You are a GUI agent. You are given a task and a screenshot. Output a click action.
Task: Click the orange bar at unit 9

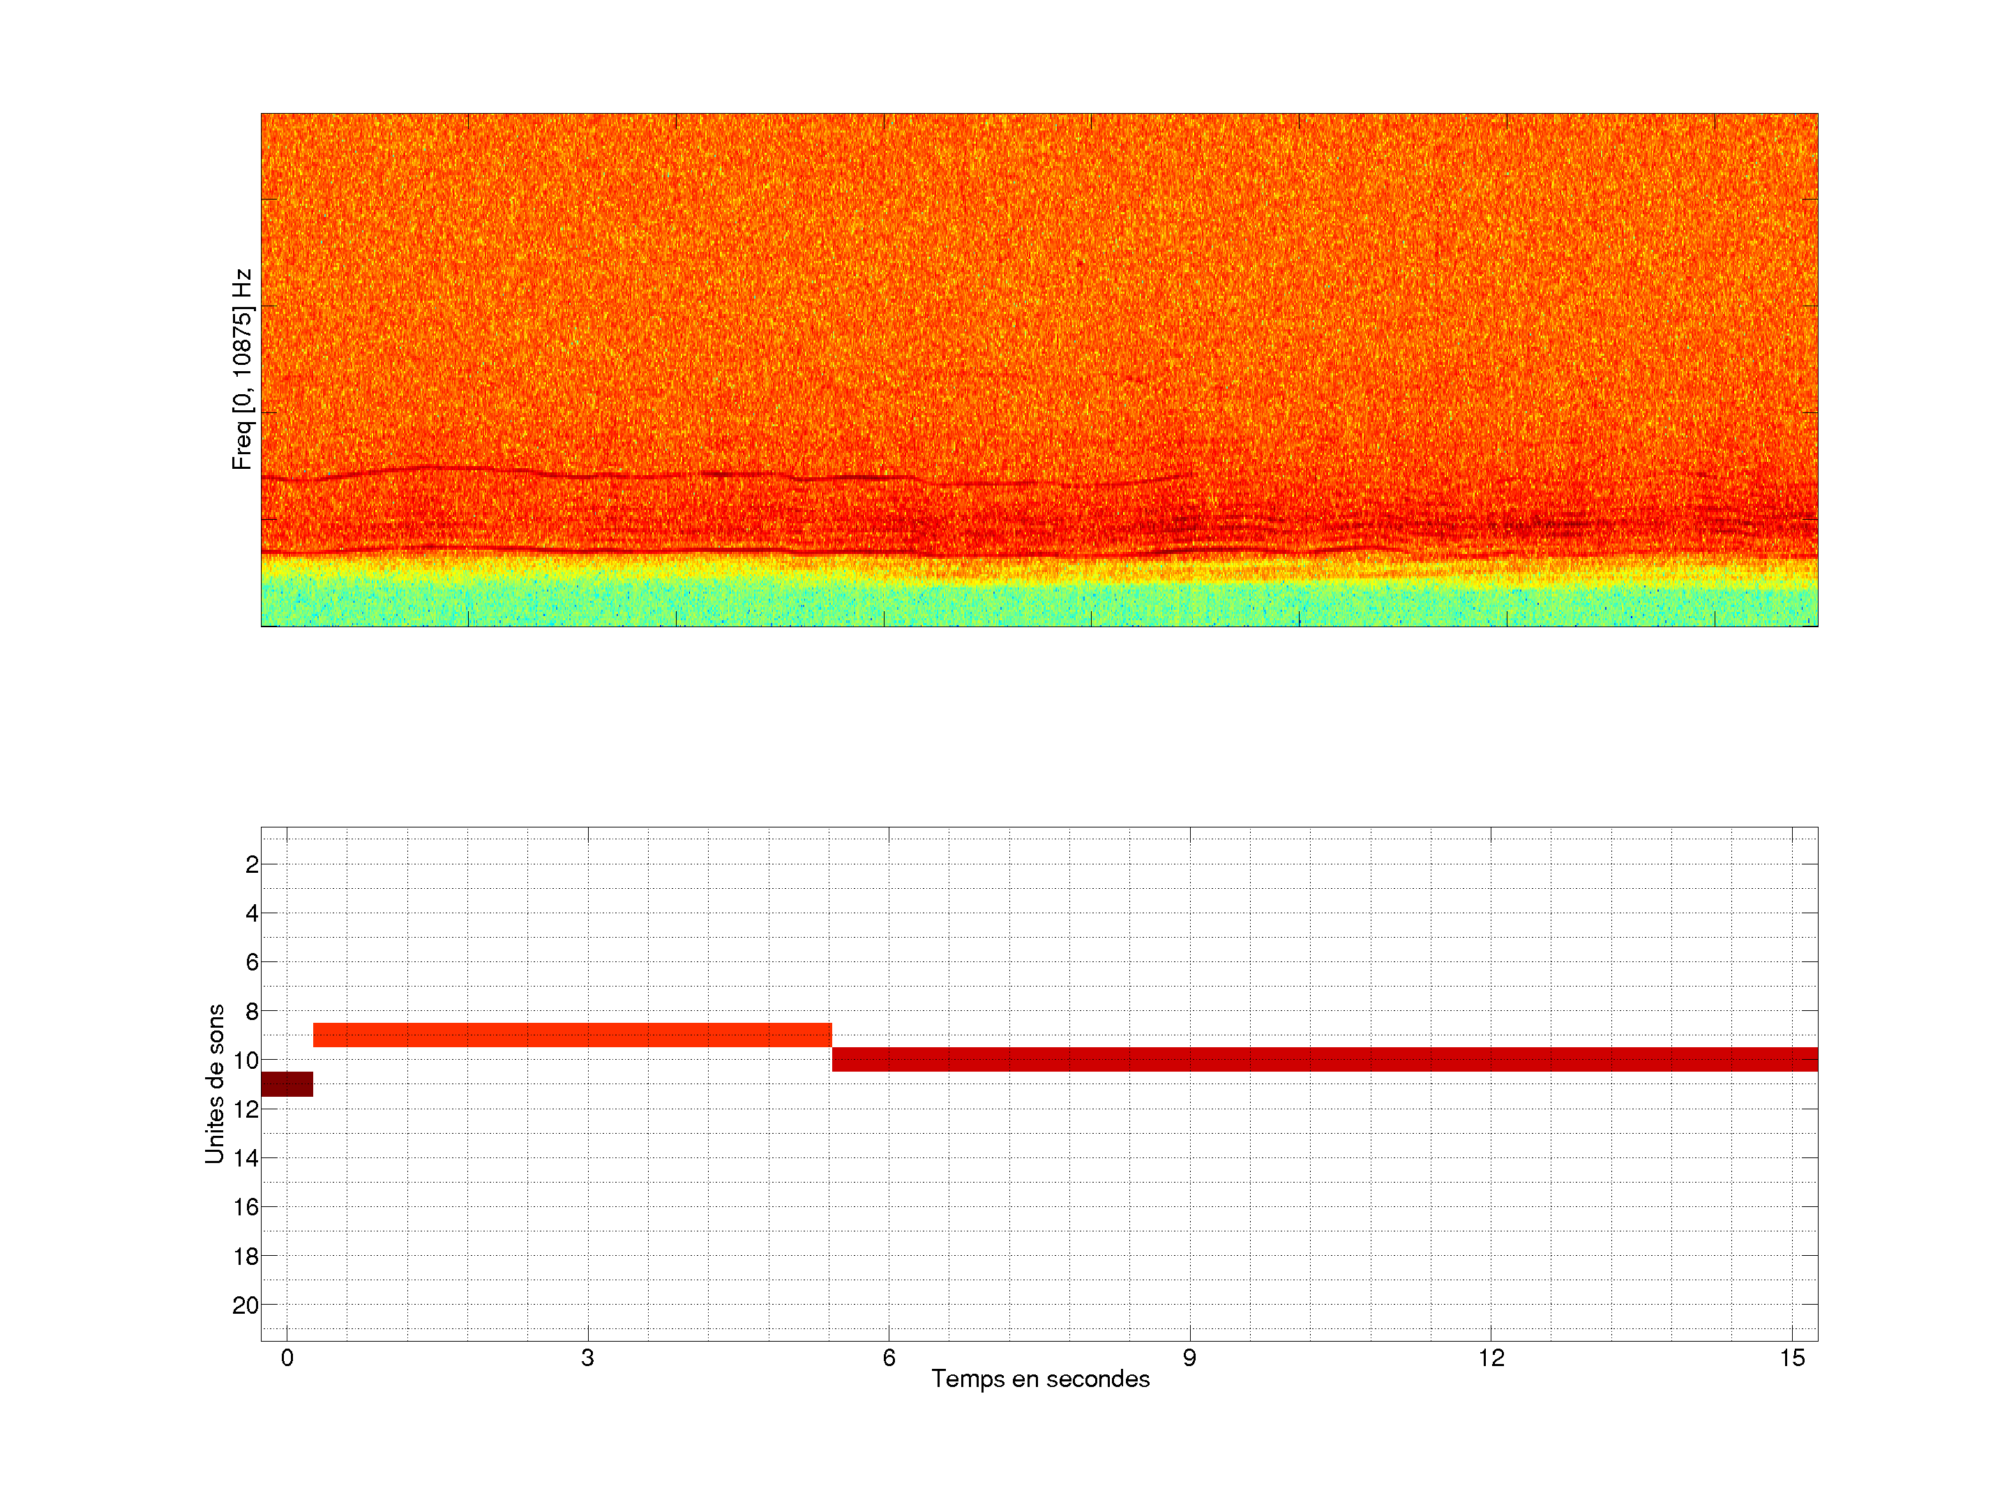(x=572, y=1035)
